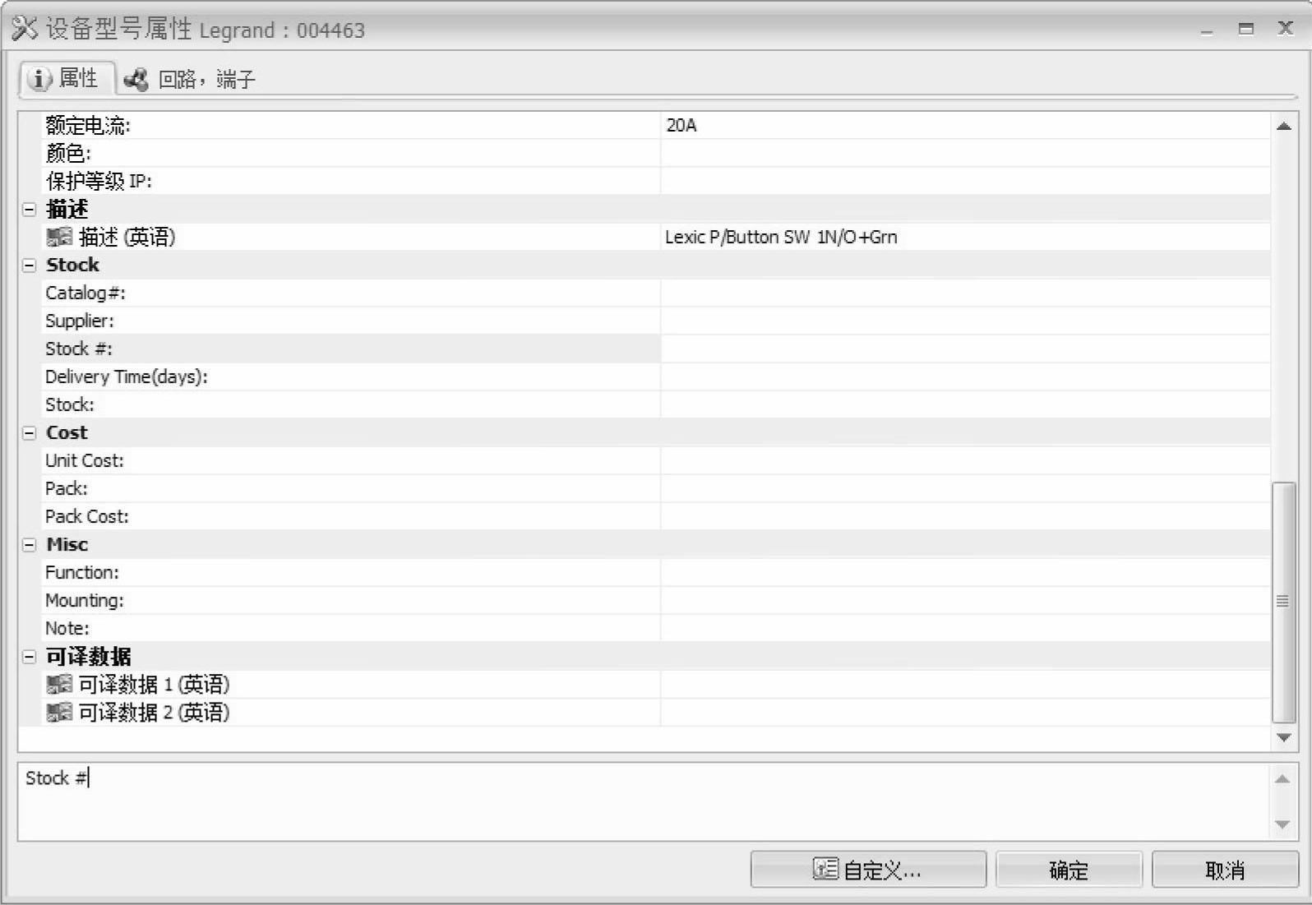
Task: Select the Mounting: property label
Action: pyautogui.click(x=85, y=600)
